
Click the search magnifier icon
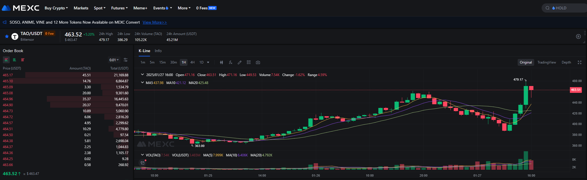547,8
